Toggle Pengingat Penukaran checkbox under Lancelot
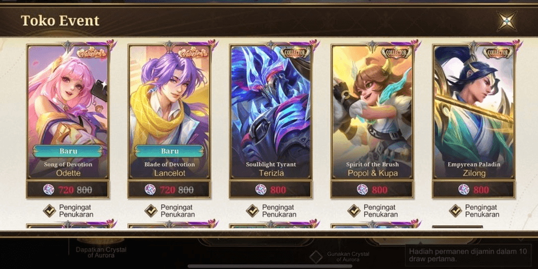The height and width of the screenshot is (269, 538). coord(151,211)
